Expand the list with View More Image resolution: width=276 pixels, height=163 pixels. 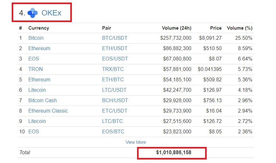pos(136,142)
